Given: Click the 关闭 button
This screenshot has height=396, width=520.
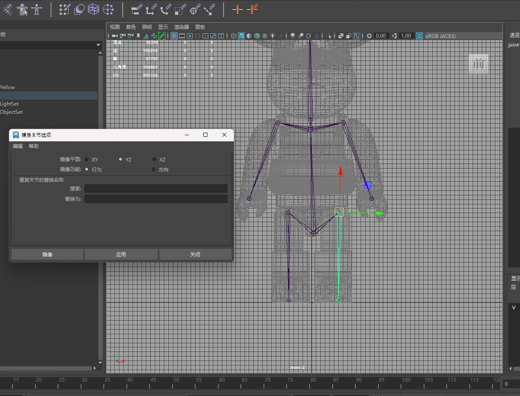Looking at the screenshot, I should 195,254.
